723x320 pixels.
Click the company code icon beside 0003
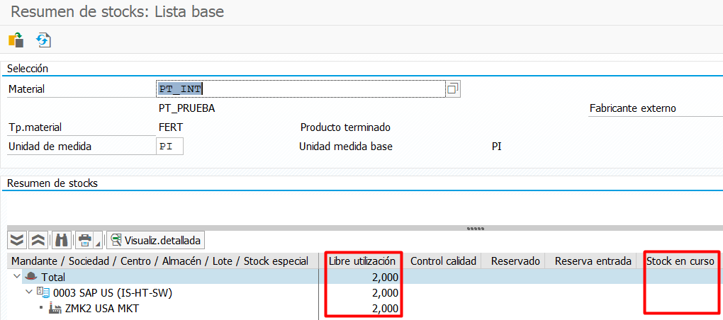tap(43, 292)
